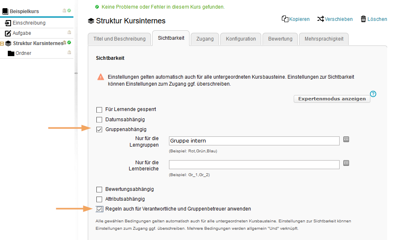Uncheck the Gruppenabhängig checkbox
395x240 pixels.
point(99,129)
